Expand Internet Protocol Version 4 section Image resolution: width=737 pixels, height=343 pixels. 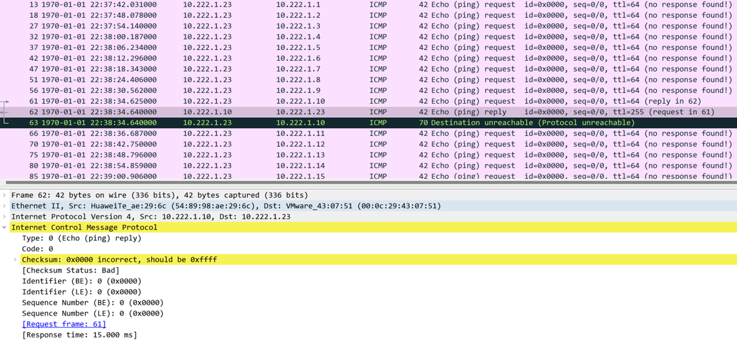click(x=5, y=217)
